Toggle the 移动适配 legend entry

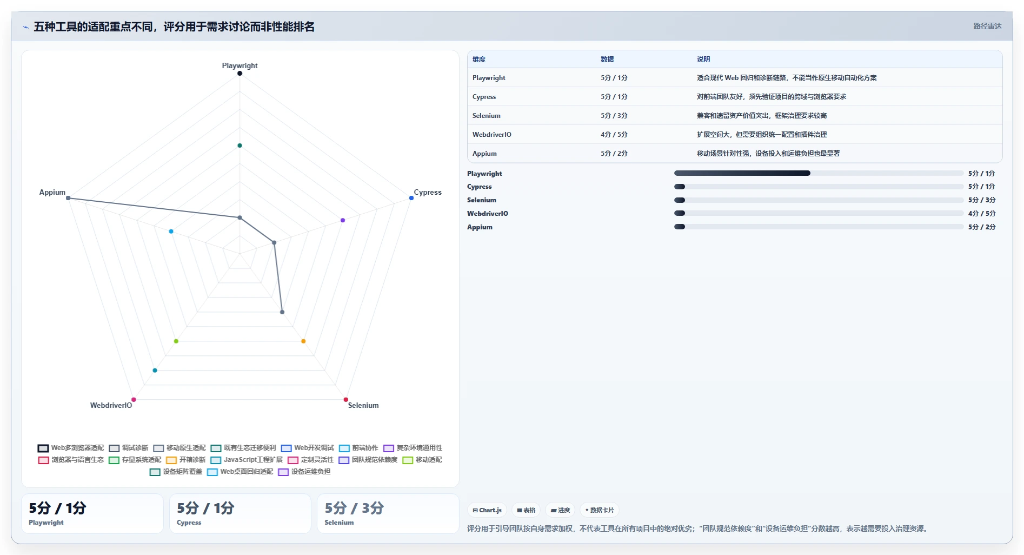point(422,460)
